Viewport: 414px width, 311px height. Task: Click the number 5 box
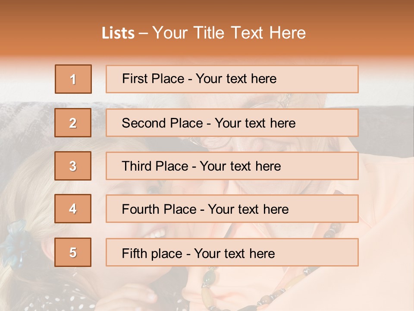[73, 252]
